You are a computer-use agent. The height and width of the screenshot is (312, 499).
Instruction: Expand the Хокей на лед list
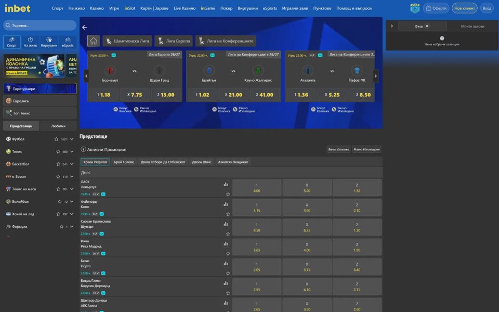(72, 214)
